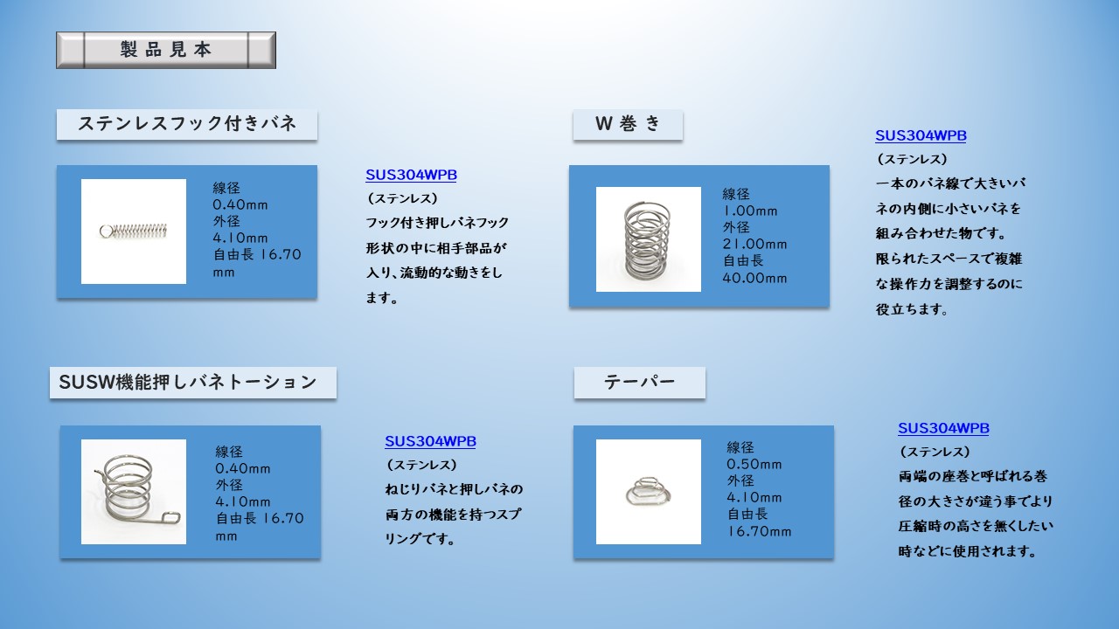Click 線径 0.50mm spec in テーパー card
The width and height of the screenshot is (1119, 629).
coord(754,456)
